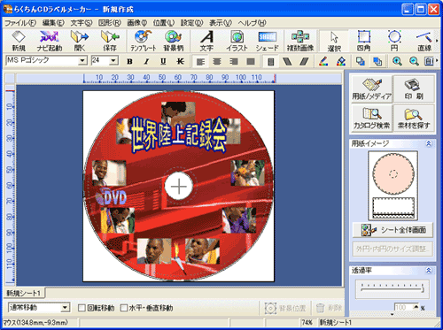Image resolution: width=443 pixels, height=330 pixels.
Task: Expand the top toolbar overflow arrow
Action: 437,41
